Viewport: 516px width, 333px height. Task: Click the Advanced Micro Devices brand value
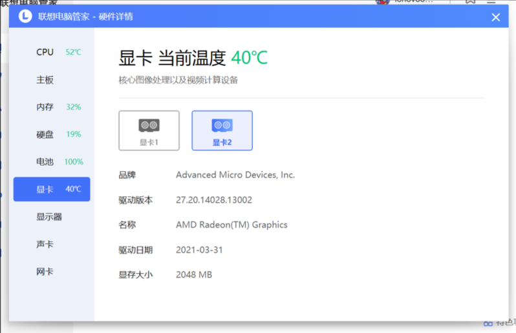click(235, 175)
